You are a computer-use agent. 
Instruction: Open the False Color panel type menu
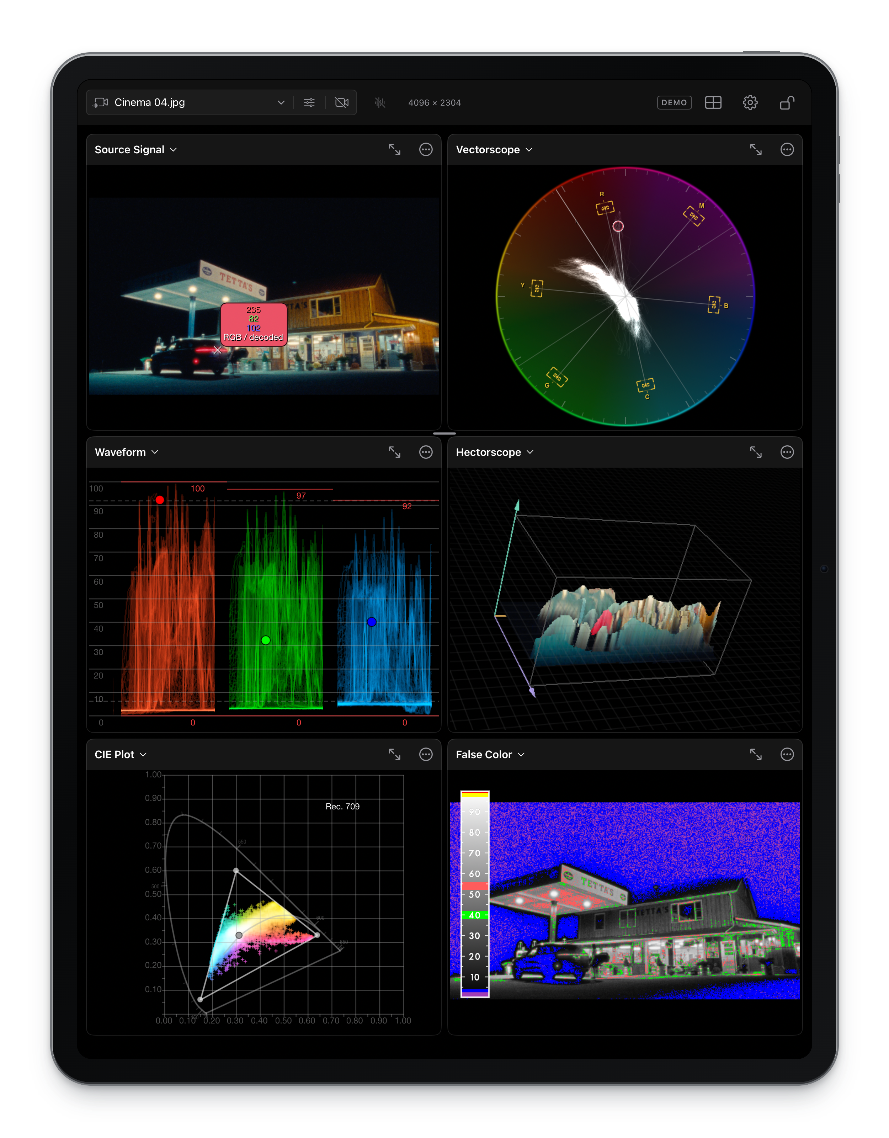click(x=490, y=755)
